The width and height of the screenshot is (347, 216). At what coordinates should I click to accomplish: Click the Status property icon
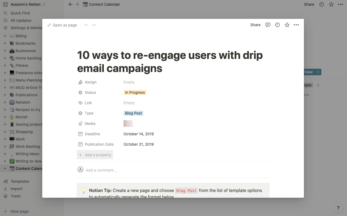[x=80, y=92]
